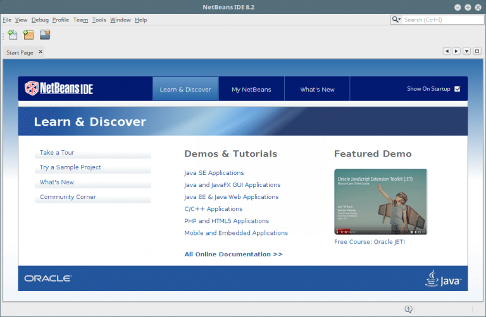Click the New File toolbar icon
486x317 pixels.
tap(13, 35)
